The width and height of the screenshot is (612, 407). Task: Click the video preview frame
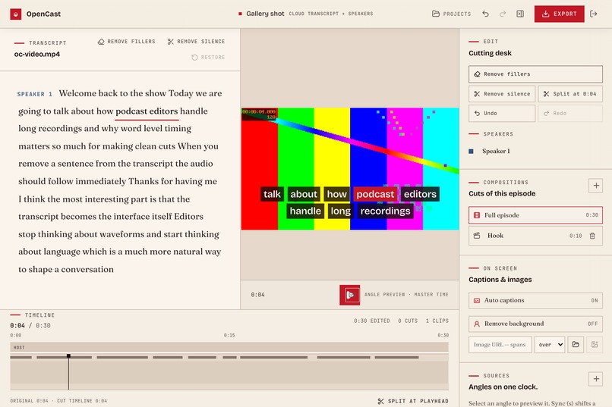point(350,169)
